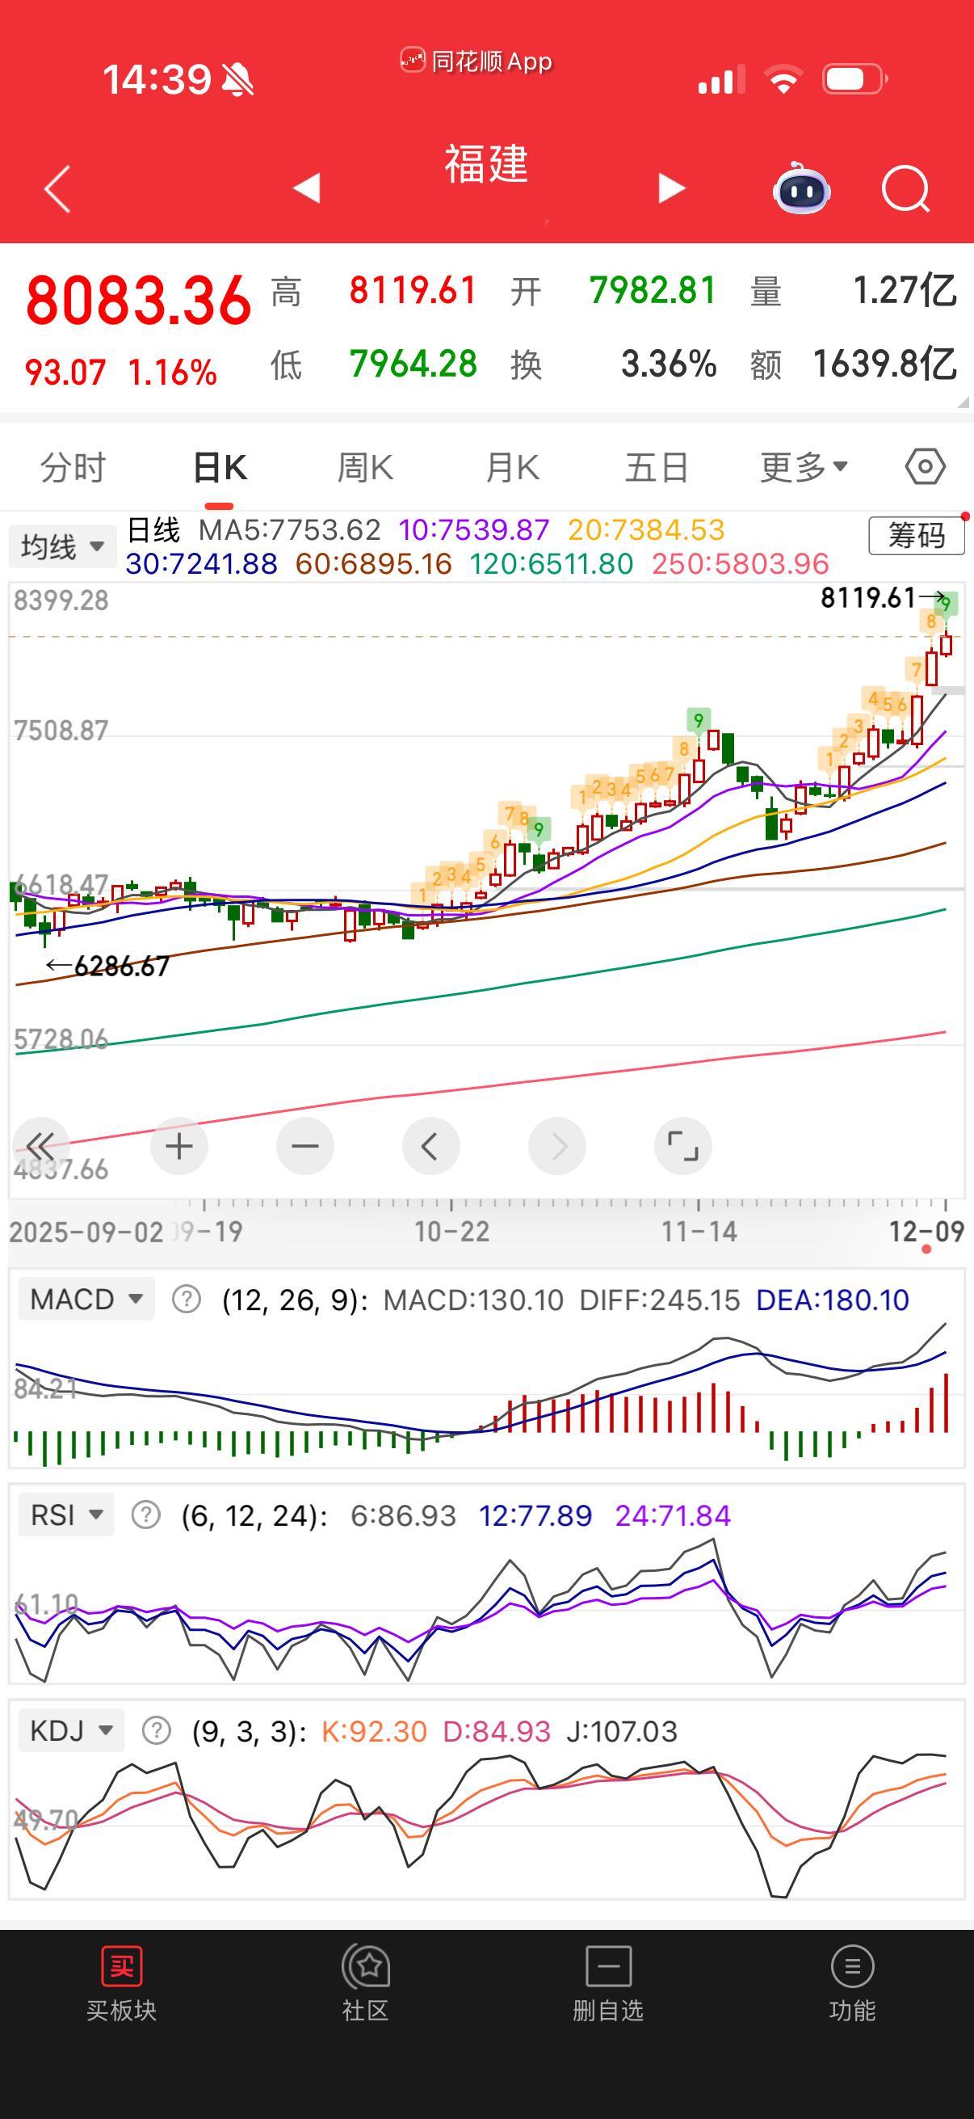Switch to previous sector with left triangle

click(307, 187)
